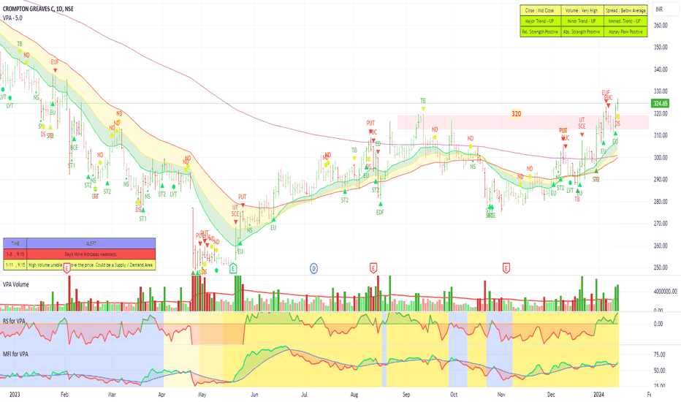
Task: Click the 75.00 level on the MFI axis
Action: [x=659, y=354]
